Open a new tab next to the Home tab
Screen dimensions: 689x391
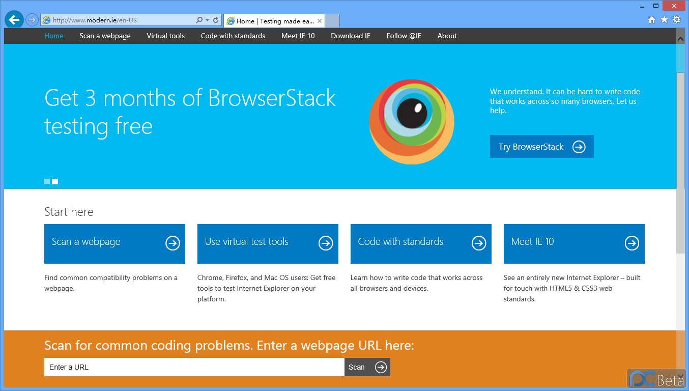click(x=332, y=21)
